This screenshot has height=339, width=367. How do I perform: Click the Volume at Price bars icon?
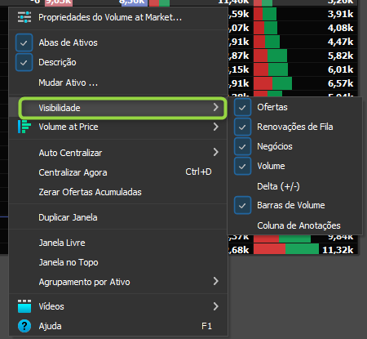coord(24,127)
